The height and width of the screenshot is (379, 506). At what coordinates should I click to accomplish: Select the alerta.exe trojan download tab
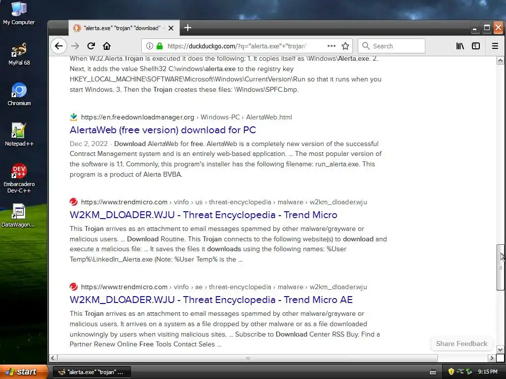click(124, 28)
